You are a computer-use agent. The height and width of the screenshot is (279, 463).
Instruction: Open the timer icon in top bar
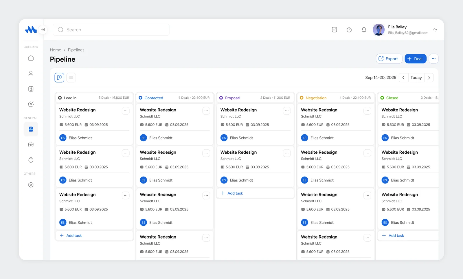349,30
